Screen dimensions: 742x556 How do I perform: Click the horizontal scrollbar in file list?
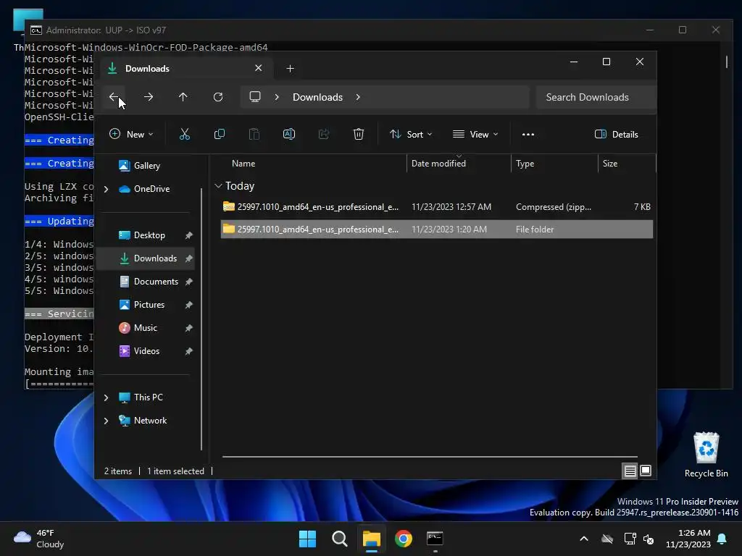(x=430, y=457)
